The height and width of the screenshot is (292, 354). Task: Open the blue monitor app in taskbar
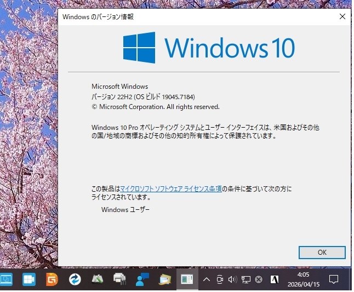click(x=6, y=279)
